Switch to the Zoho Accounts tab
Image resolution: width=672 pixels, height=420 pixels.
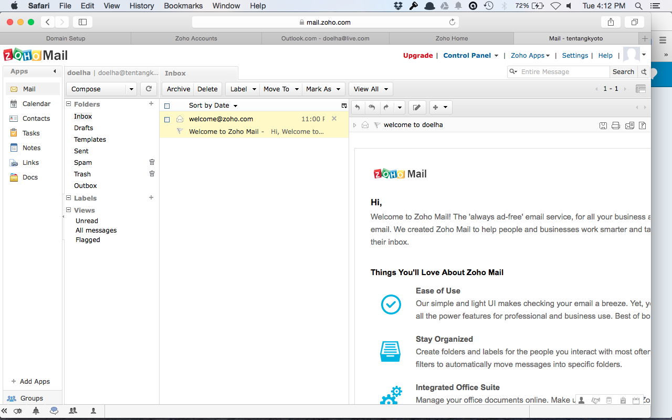coord(196,38)
